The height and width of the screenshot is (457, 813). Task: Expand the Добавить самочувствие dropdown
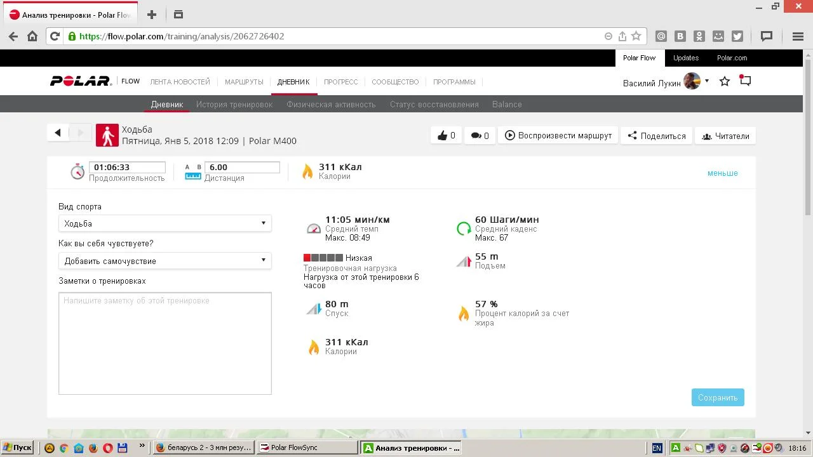point(165,261)
